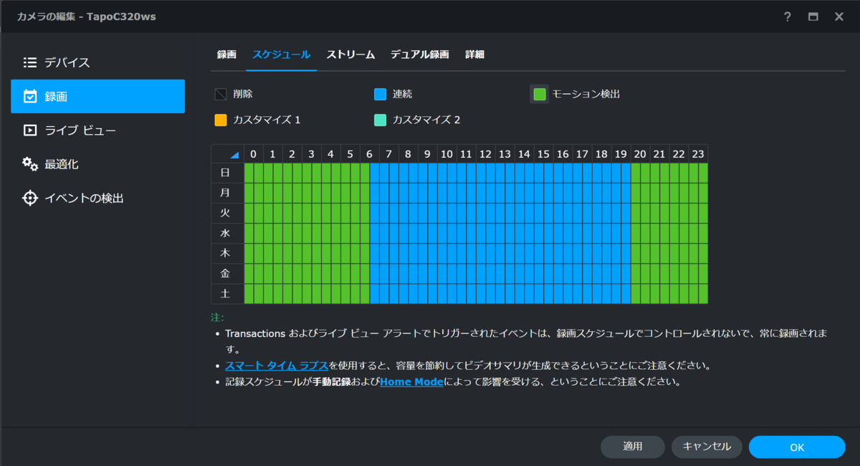Image resolution: width=860 pixels, height=466 pixels.
Task: Open ライブ ビュー settings in sidebar
Action: point(97,130)
